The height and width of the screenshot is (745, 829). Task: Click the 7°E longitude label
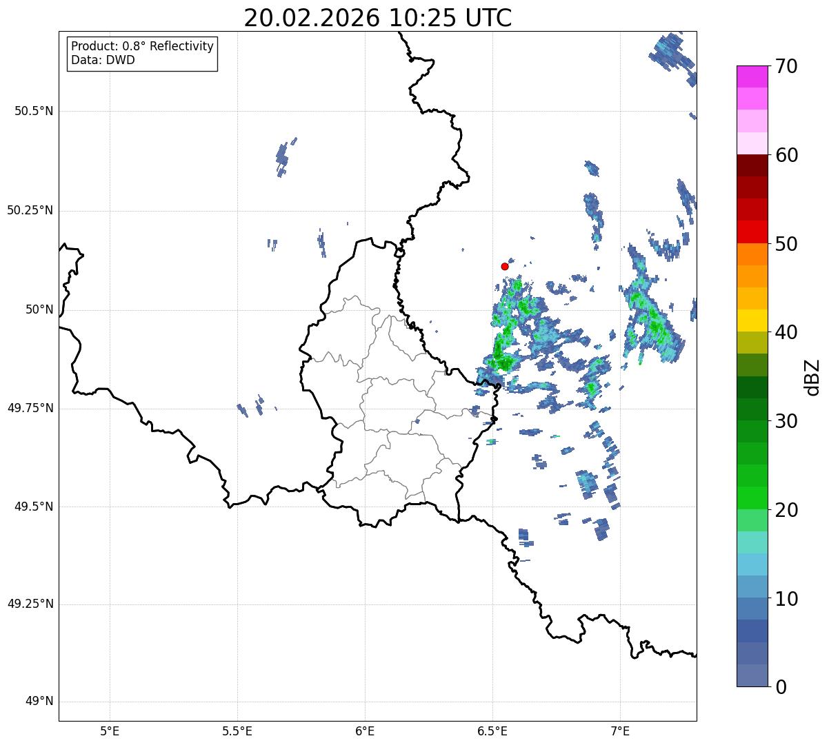click(x=621, y=731)
